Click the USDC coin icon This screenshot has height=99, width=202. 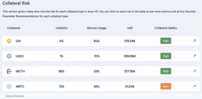point(9,56)
